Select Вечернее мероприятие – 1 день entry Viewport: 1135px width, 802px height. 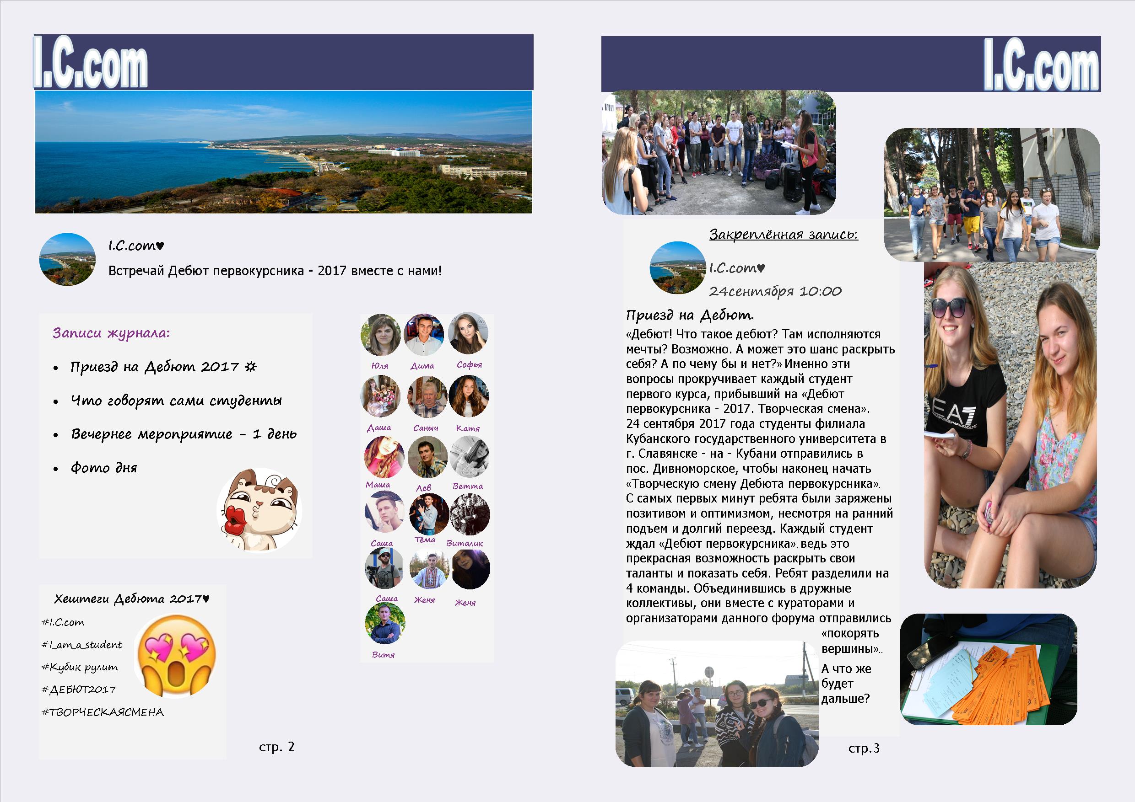184,434
